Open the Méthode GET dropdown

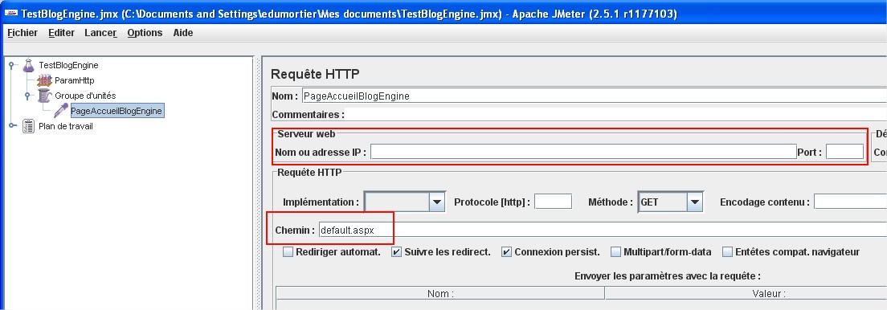pyautogui.click(x=695, y=202)
